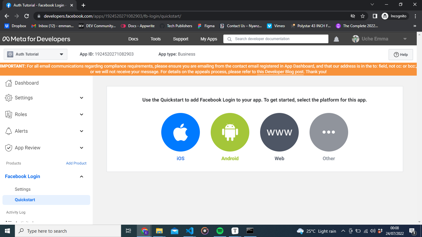Image resolution: width=422 pixels, height=237 pixels.
Task: Click the browser address bar URL
Action: click(x=112, y=16)
